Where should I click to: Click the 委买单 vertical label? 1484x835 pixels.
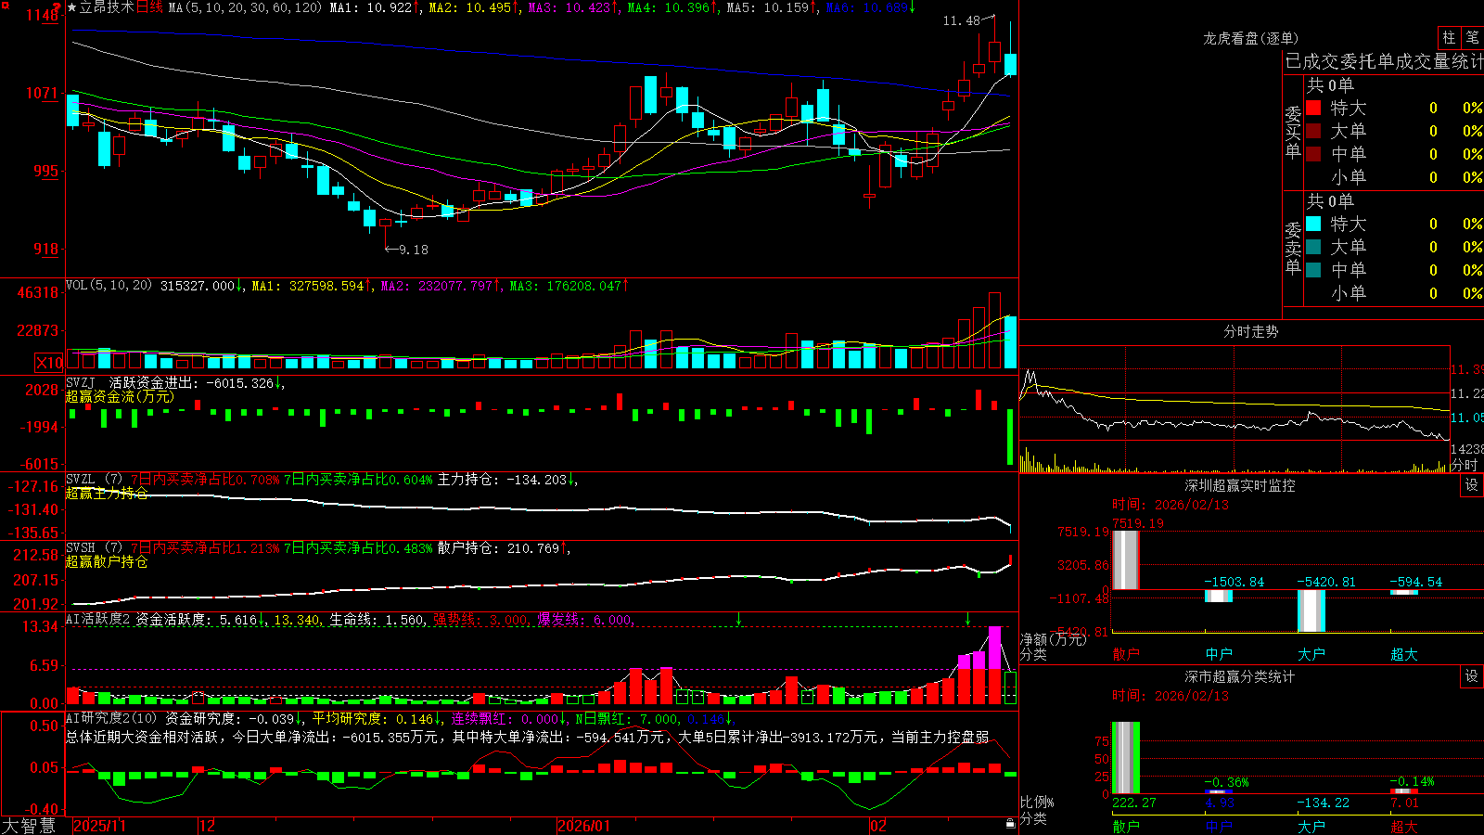(x=1293, y=132)
